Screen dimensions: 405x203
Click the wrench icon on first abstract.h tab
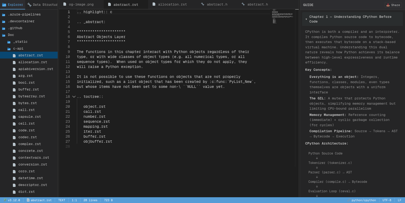[203, 4]
